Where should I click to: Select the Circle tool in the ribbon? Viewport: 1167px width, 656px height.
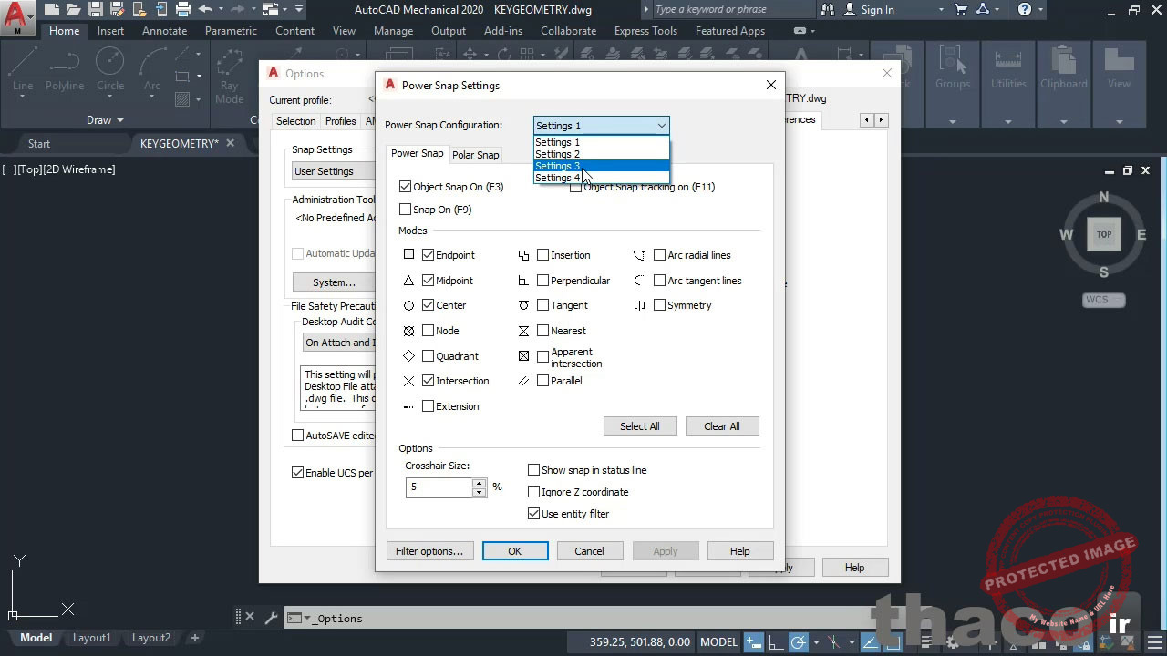[110, 70]
